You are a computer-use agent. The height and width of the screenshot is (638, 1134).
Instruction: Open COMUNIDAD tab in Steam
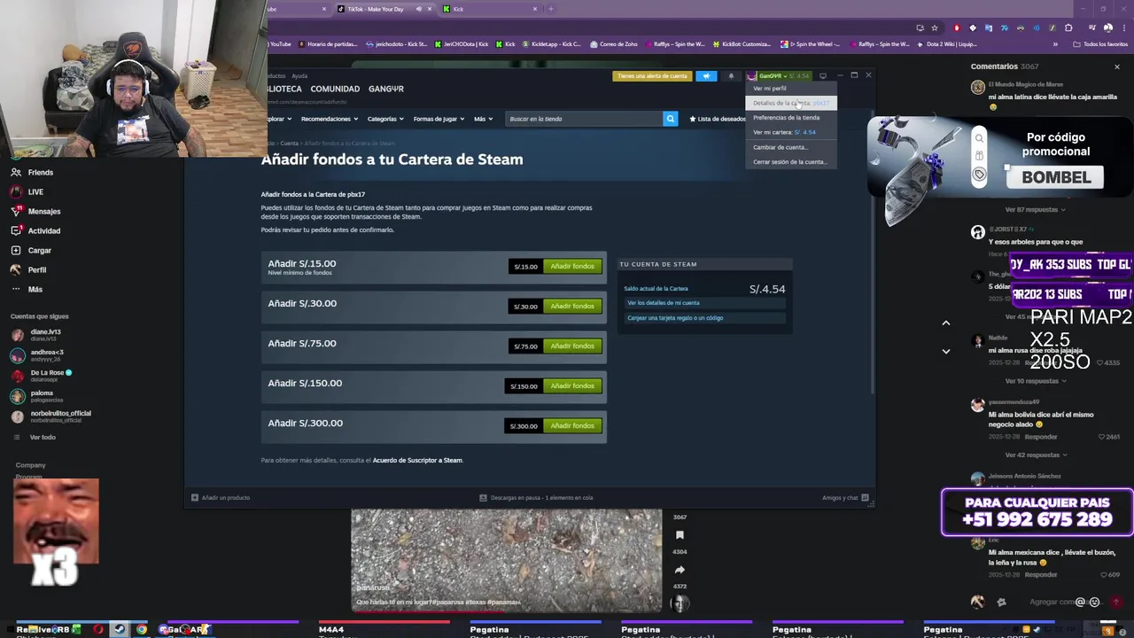tap(335, 89)
